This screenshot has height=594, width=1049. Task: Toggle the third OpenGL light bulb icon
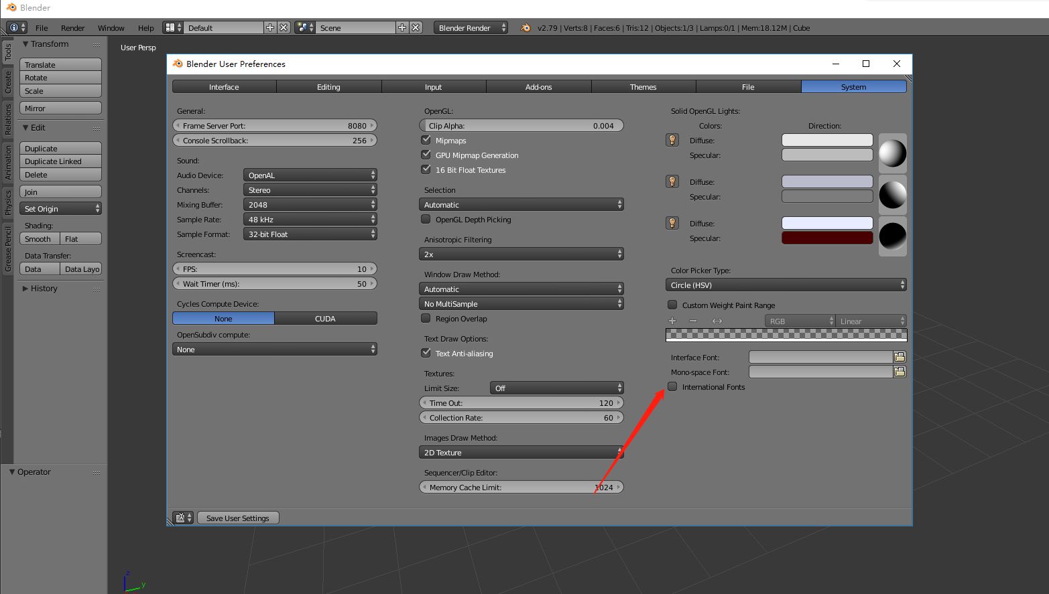(672, 223)
